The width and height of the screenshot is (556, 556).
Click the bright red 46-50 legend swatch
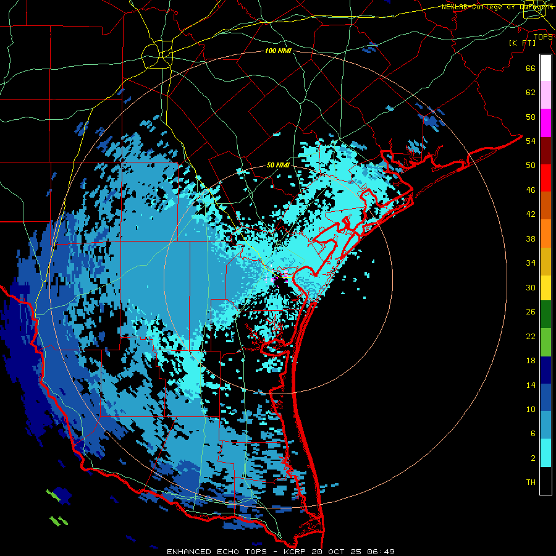(x=545, y=178)
